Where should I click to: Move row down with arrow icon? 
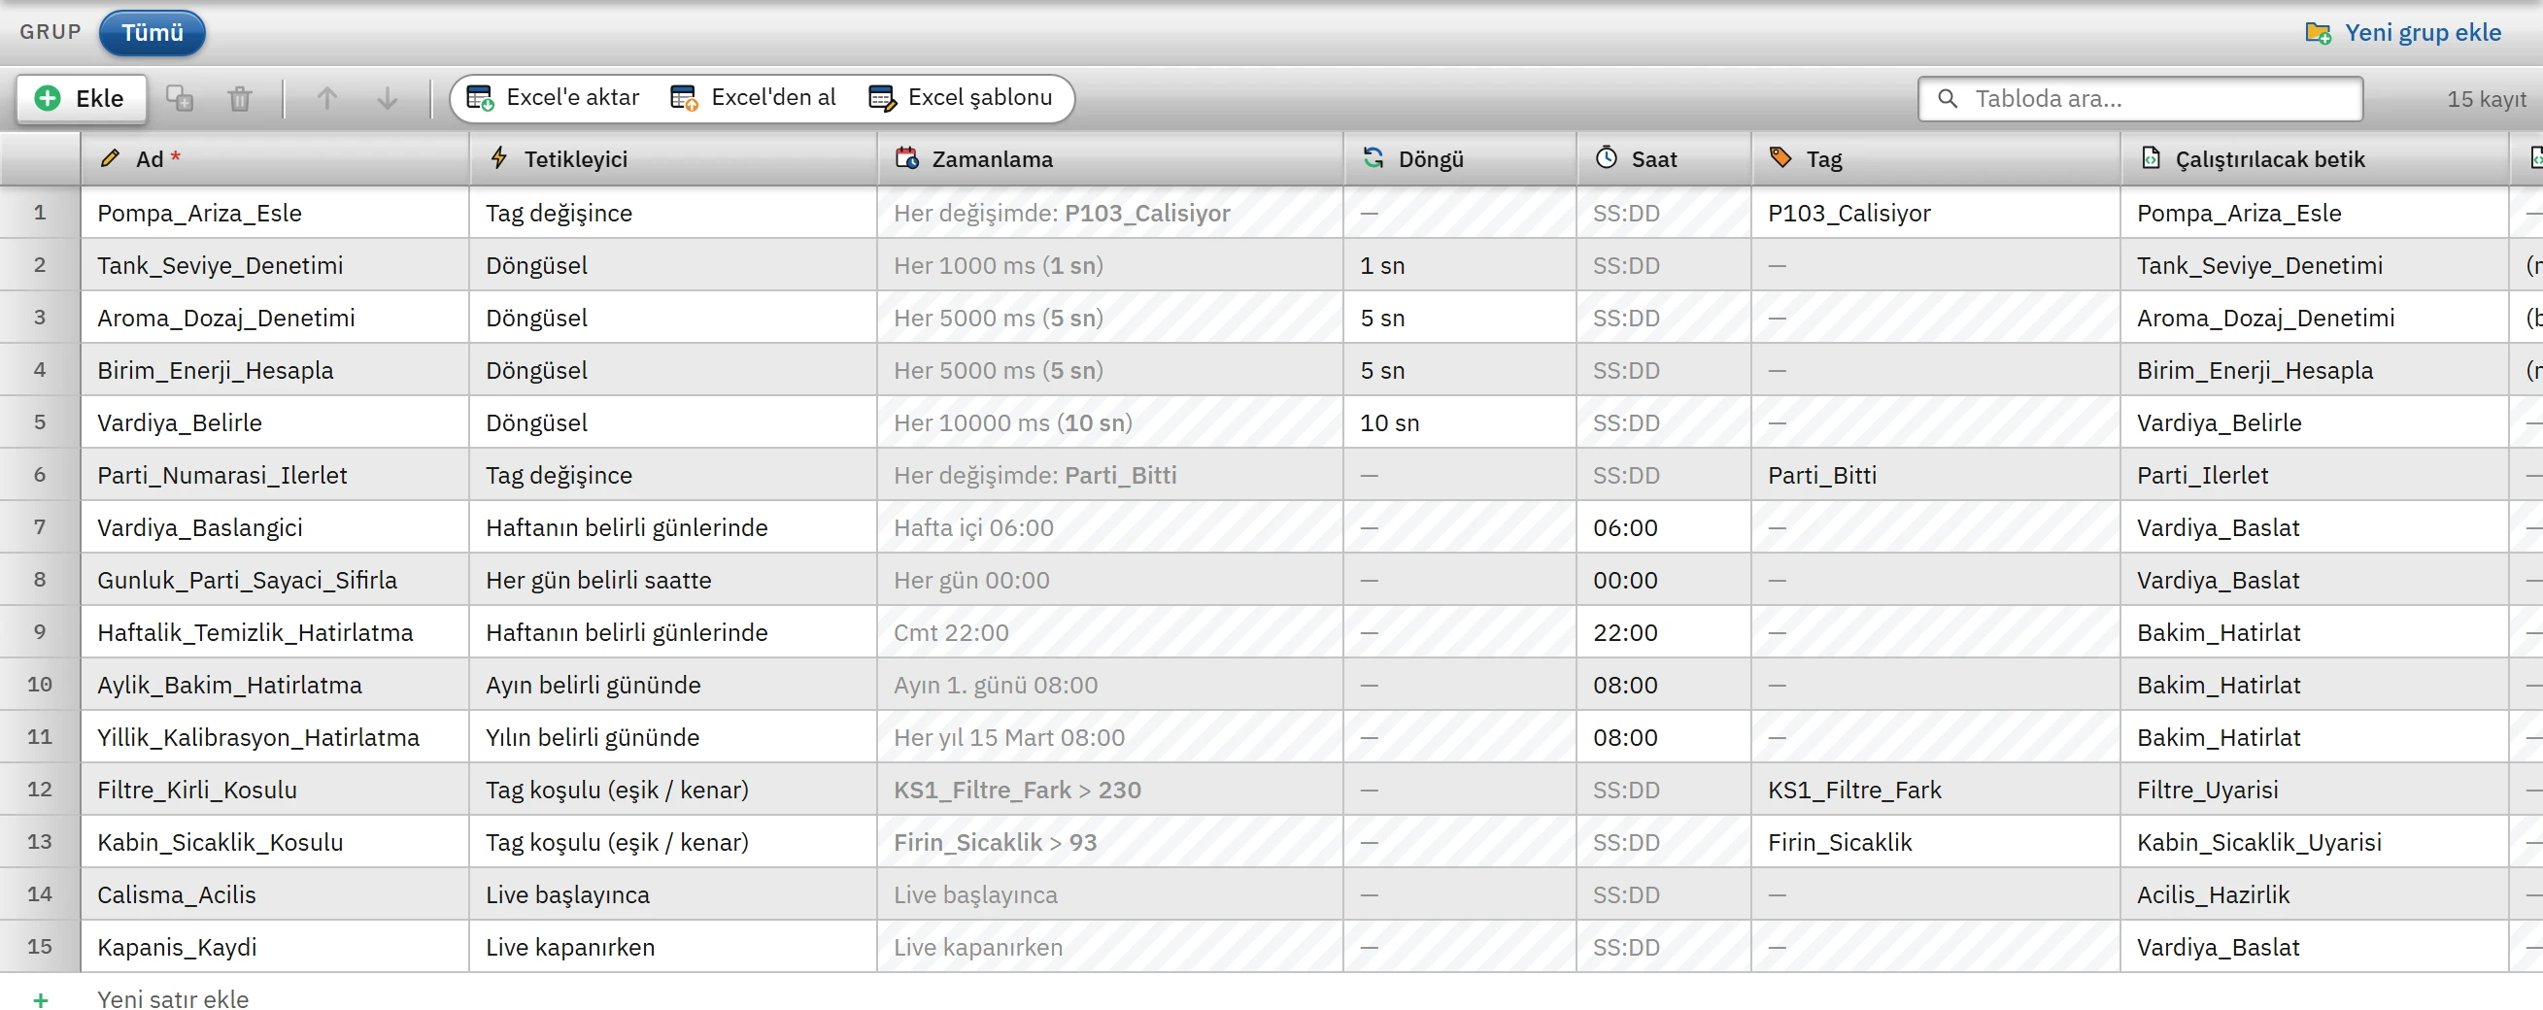point(387,98)
